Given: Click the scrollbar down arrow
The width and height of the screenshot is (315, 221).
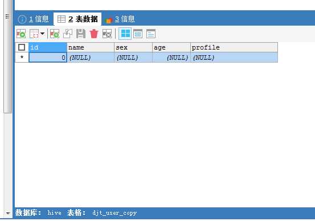Looking at the screenshot, I should [x=8, y=213].
